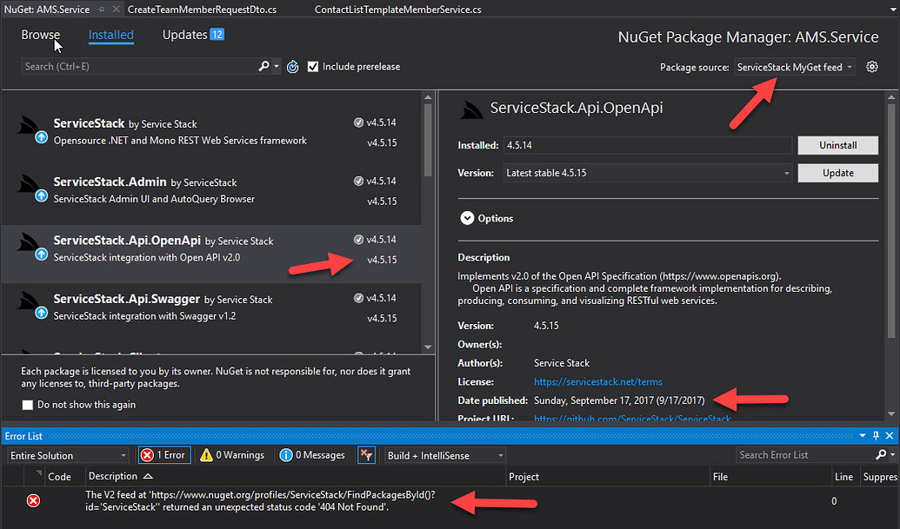
Task: Click detail pane scroll up arrow
Action: pos(891,98)
